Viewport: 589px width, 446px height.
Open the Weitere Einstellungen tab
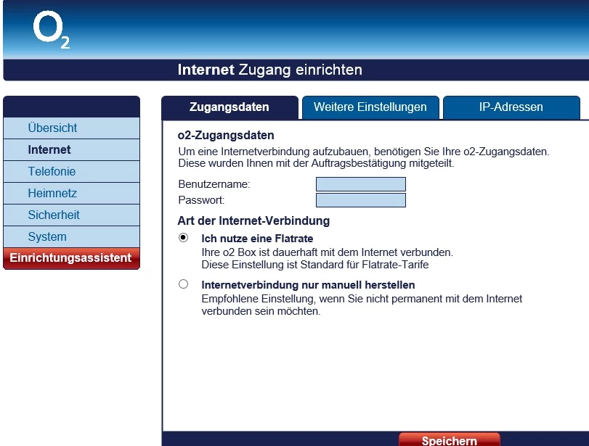point(370,107)
